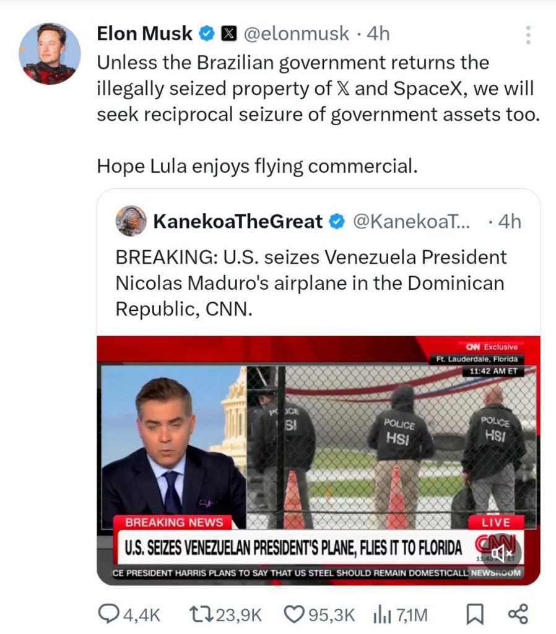Click the X affiliation badge next to name
This screenshot has height=634, width=556.
(x=228, y=34)
